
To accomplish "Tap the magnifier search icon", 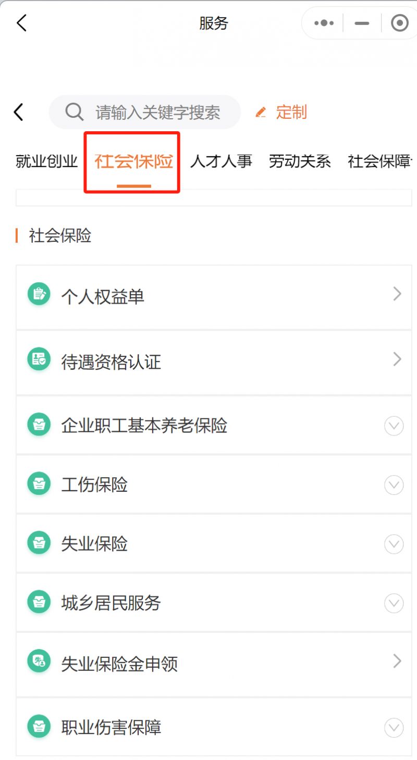I will (75, 111).
